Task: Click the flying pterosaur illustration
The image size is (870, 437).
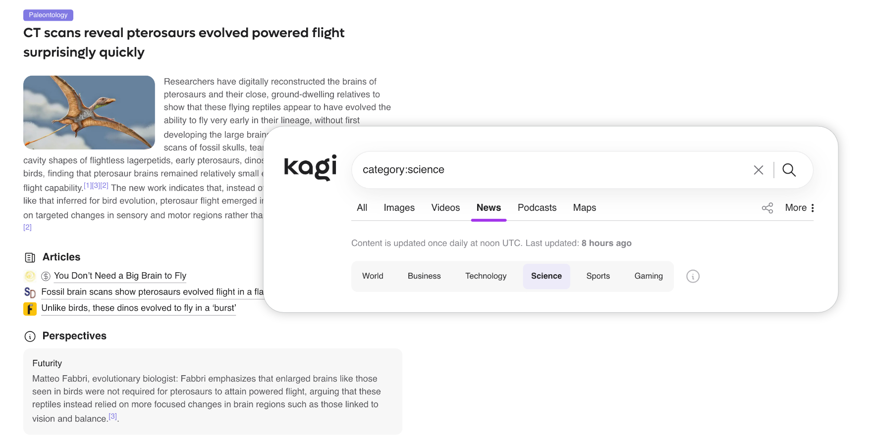Action: coord(89,112)
